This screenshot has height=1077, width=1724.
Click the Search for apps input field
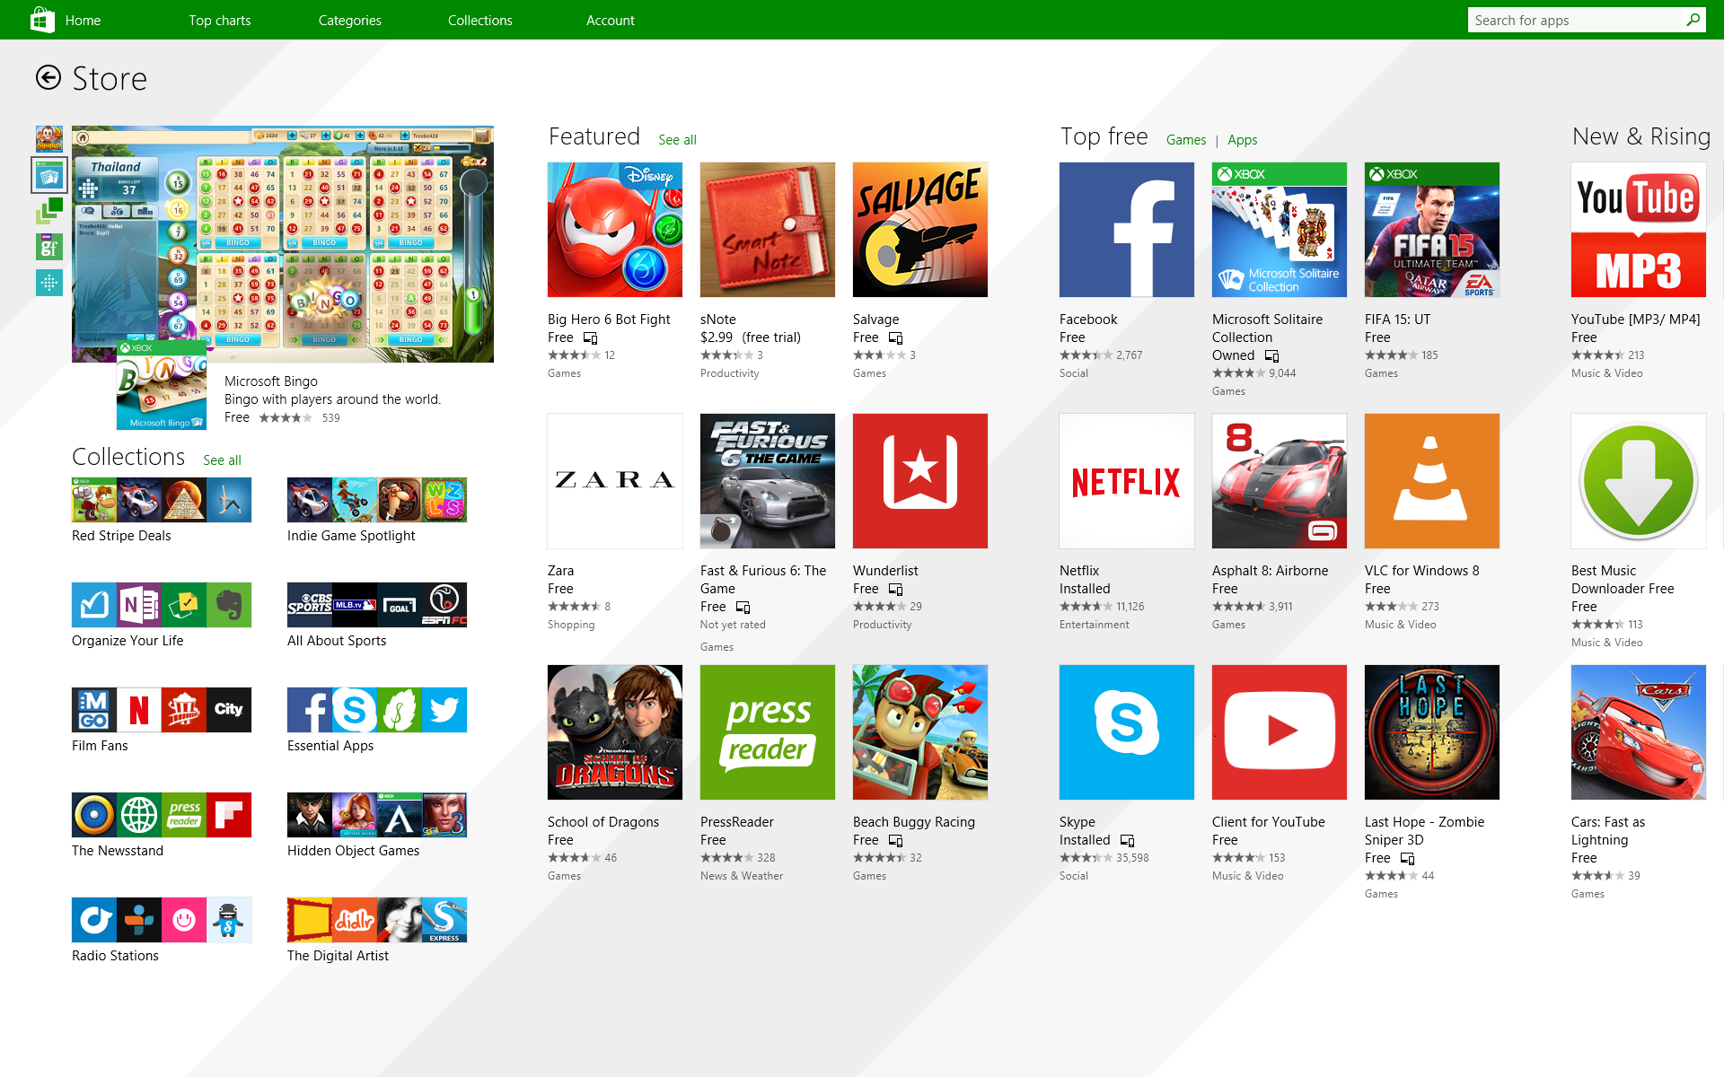pos(1577,20)
